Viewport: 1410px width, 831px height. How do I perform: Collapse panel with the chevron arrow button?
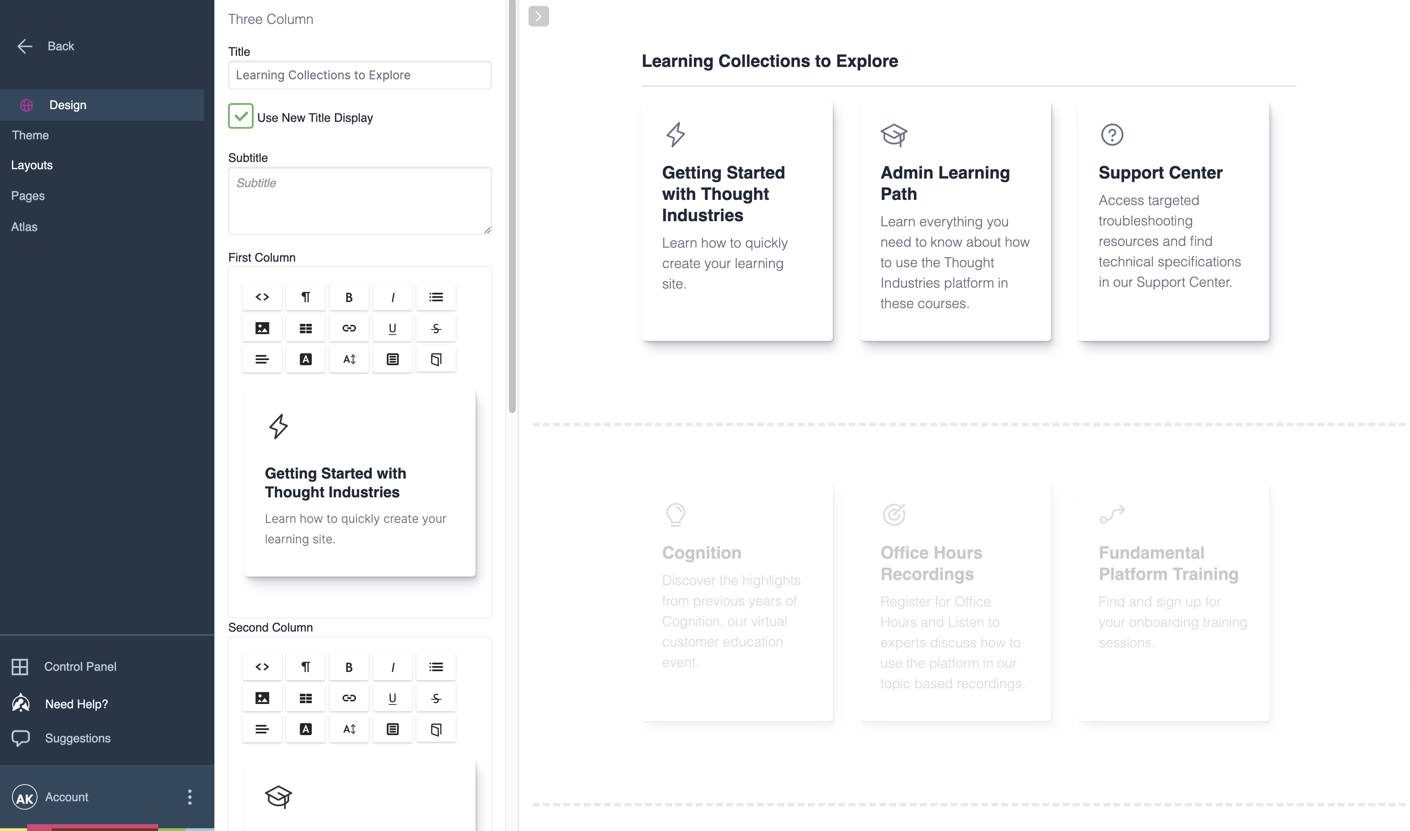[x=538, y=16]
